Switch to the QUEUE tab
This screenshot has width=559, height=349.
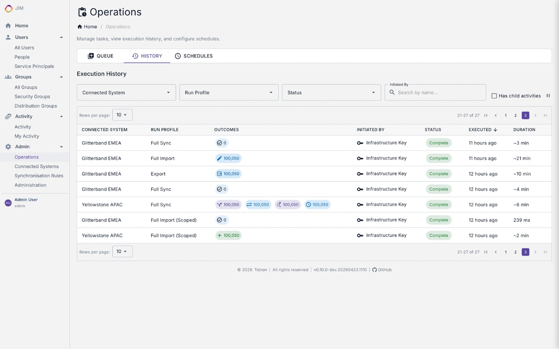[100, 56]
